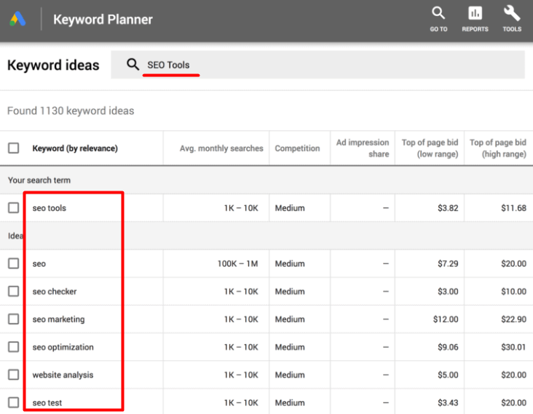Viewport: 533px width, 414px height.
Task: Click the magnifier icon in search bar
Action: (133, 65)
